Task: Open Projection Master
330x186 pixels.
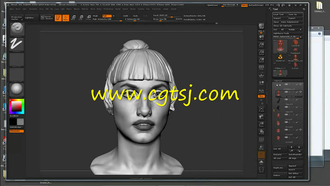Action: (16, 18)
